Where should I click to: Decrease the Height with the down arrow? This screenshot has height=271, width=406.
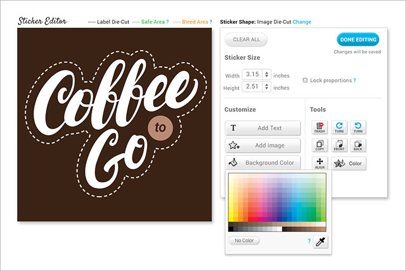click(266, 89)
